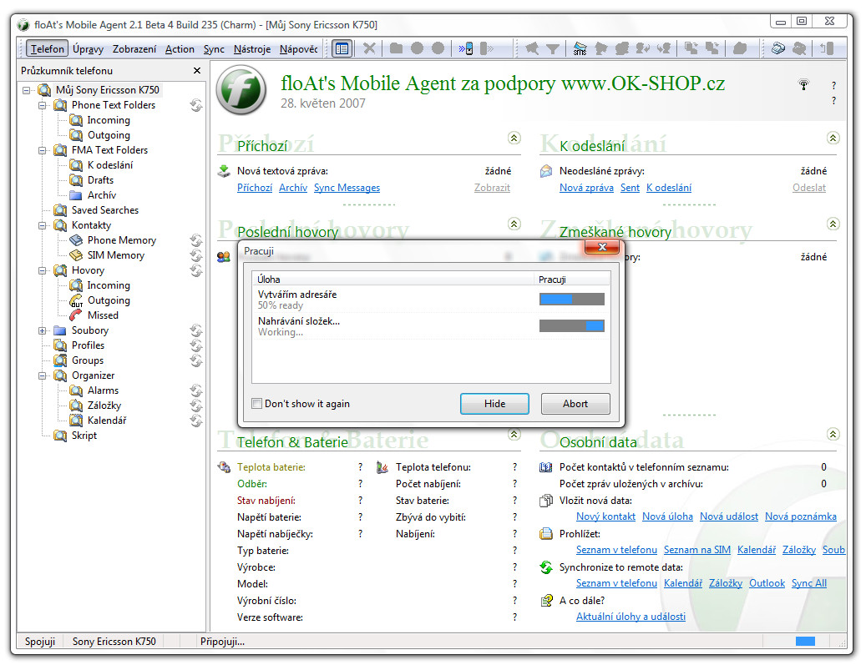Click refresh icon next to Soubory

coord(196,330)
